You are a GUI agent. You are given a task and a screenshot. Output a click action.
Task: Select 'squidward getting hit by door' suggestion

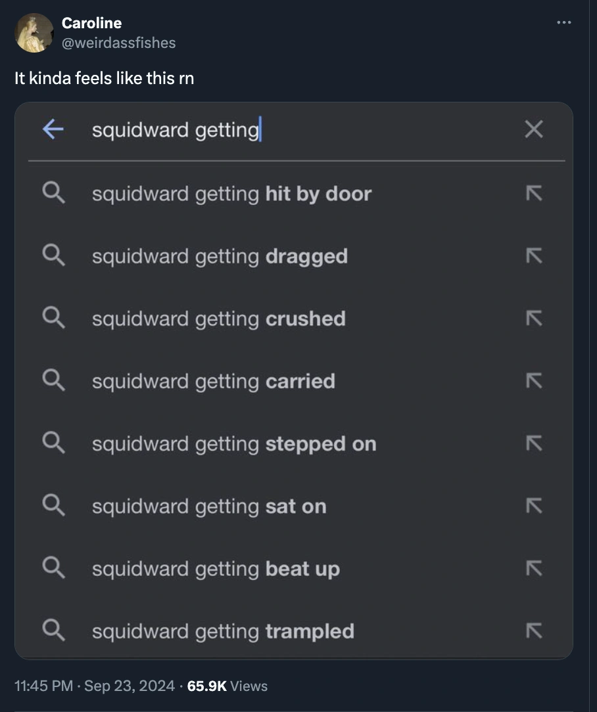231,194
